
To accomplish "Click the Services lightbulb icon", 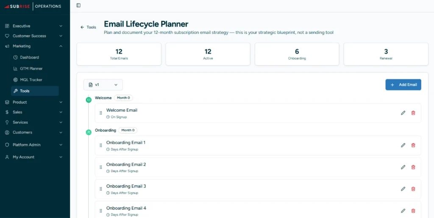I will [7, 122].
